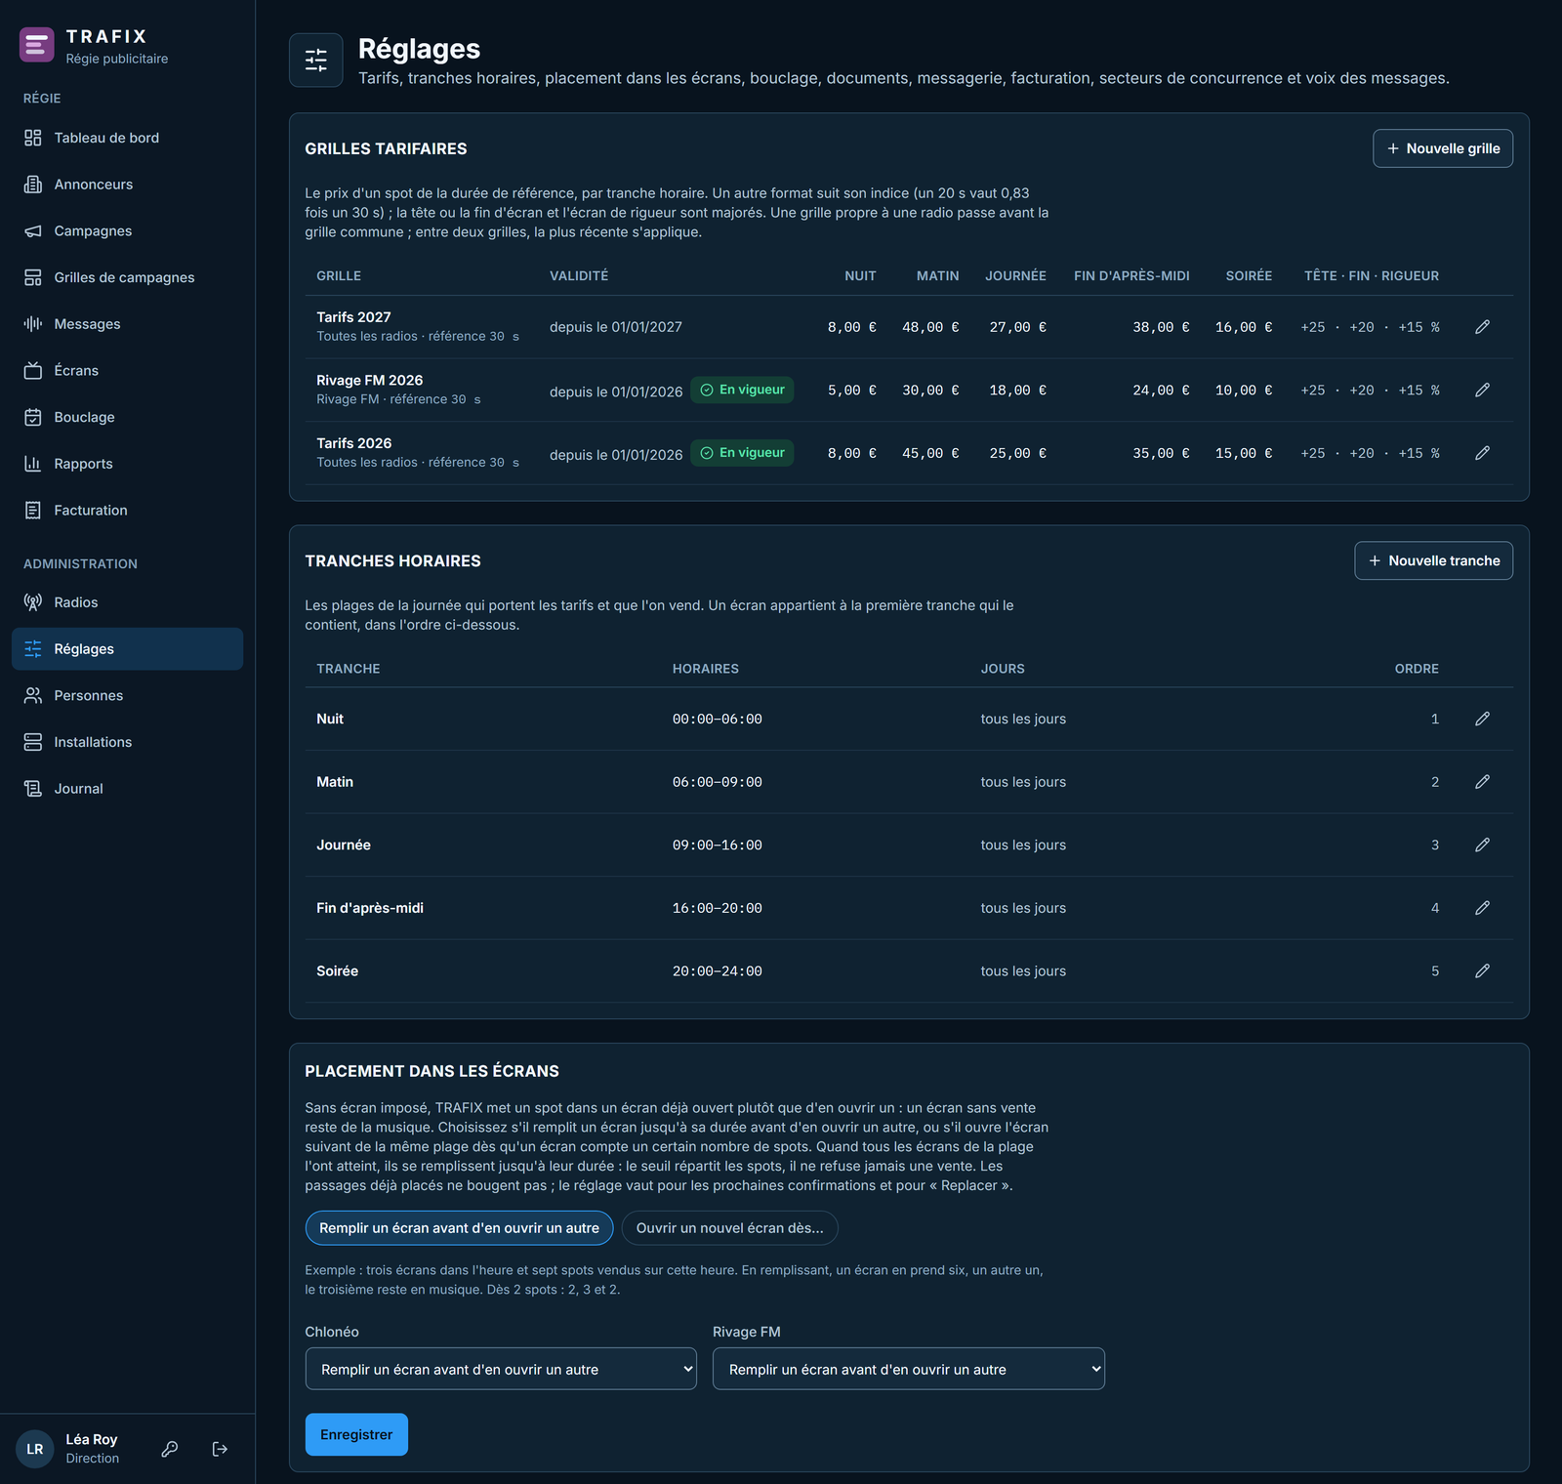Open the Rivage FM placement dropdown
This screenshot has width=1562, height=1484.
tap(909, 1369)
